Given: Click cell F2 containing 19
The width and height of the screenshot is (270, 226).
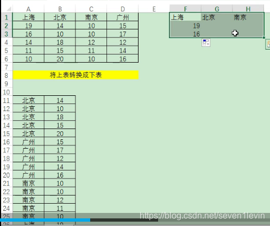Looking at the screenshot, I should coord(185,26).
